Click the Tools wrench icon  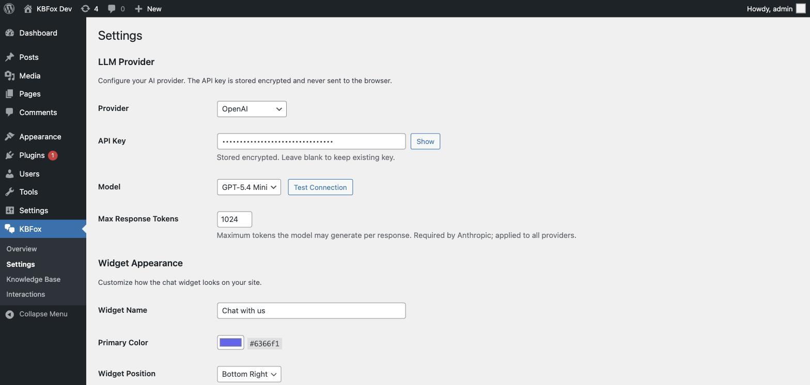coord(10,192)
